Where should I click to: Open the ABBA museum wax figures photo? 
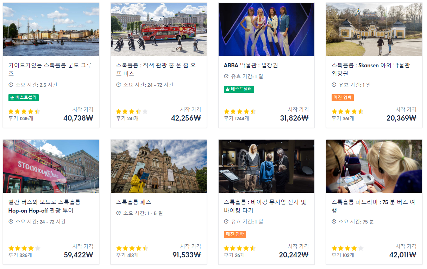point(266,29)
